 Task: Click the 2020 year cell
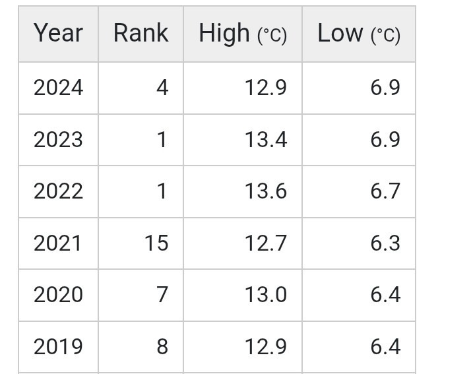[58, 295]
